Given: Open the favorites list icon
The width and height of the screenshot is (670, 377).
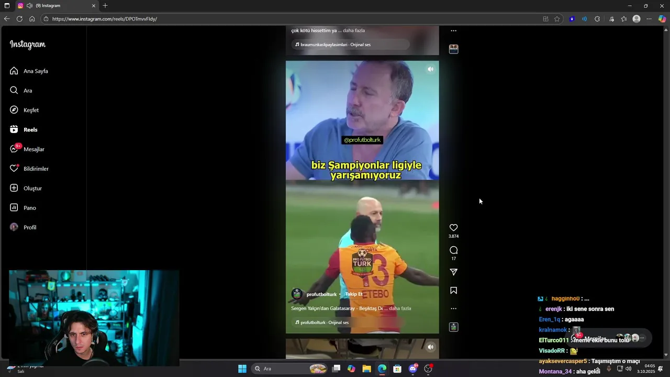Looking at the screenshot, I should tap(624, 19).
